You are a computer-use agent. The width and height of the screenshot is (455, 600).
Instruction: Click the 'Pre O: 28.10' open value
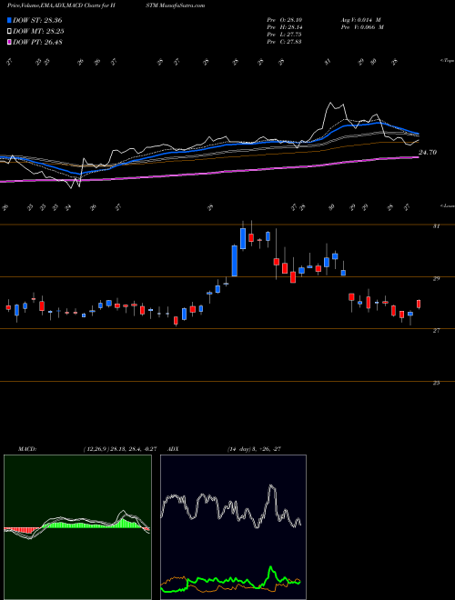click(x=284, y=20)
